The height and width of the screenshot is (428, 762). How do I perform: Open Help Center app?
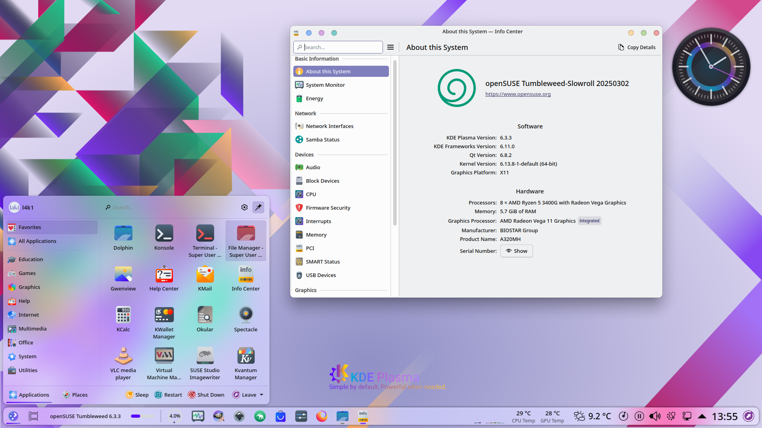164,279
